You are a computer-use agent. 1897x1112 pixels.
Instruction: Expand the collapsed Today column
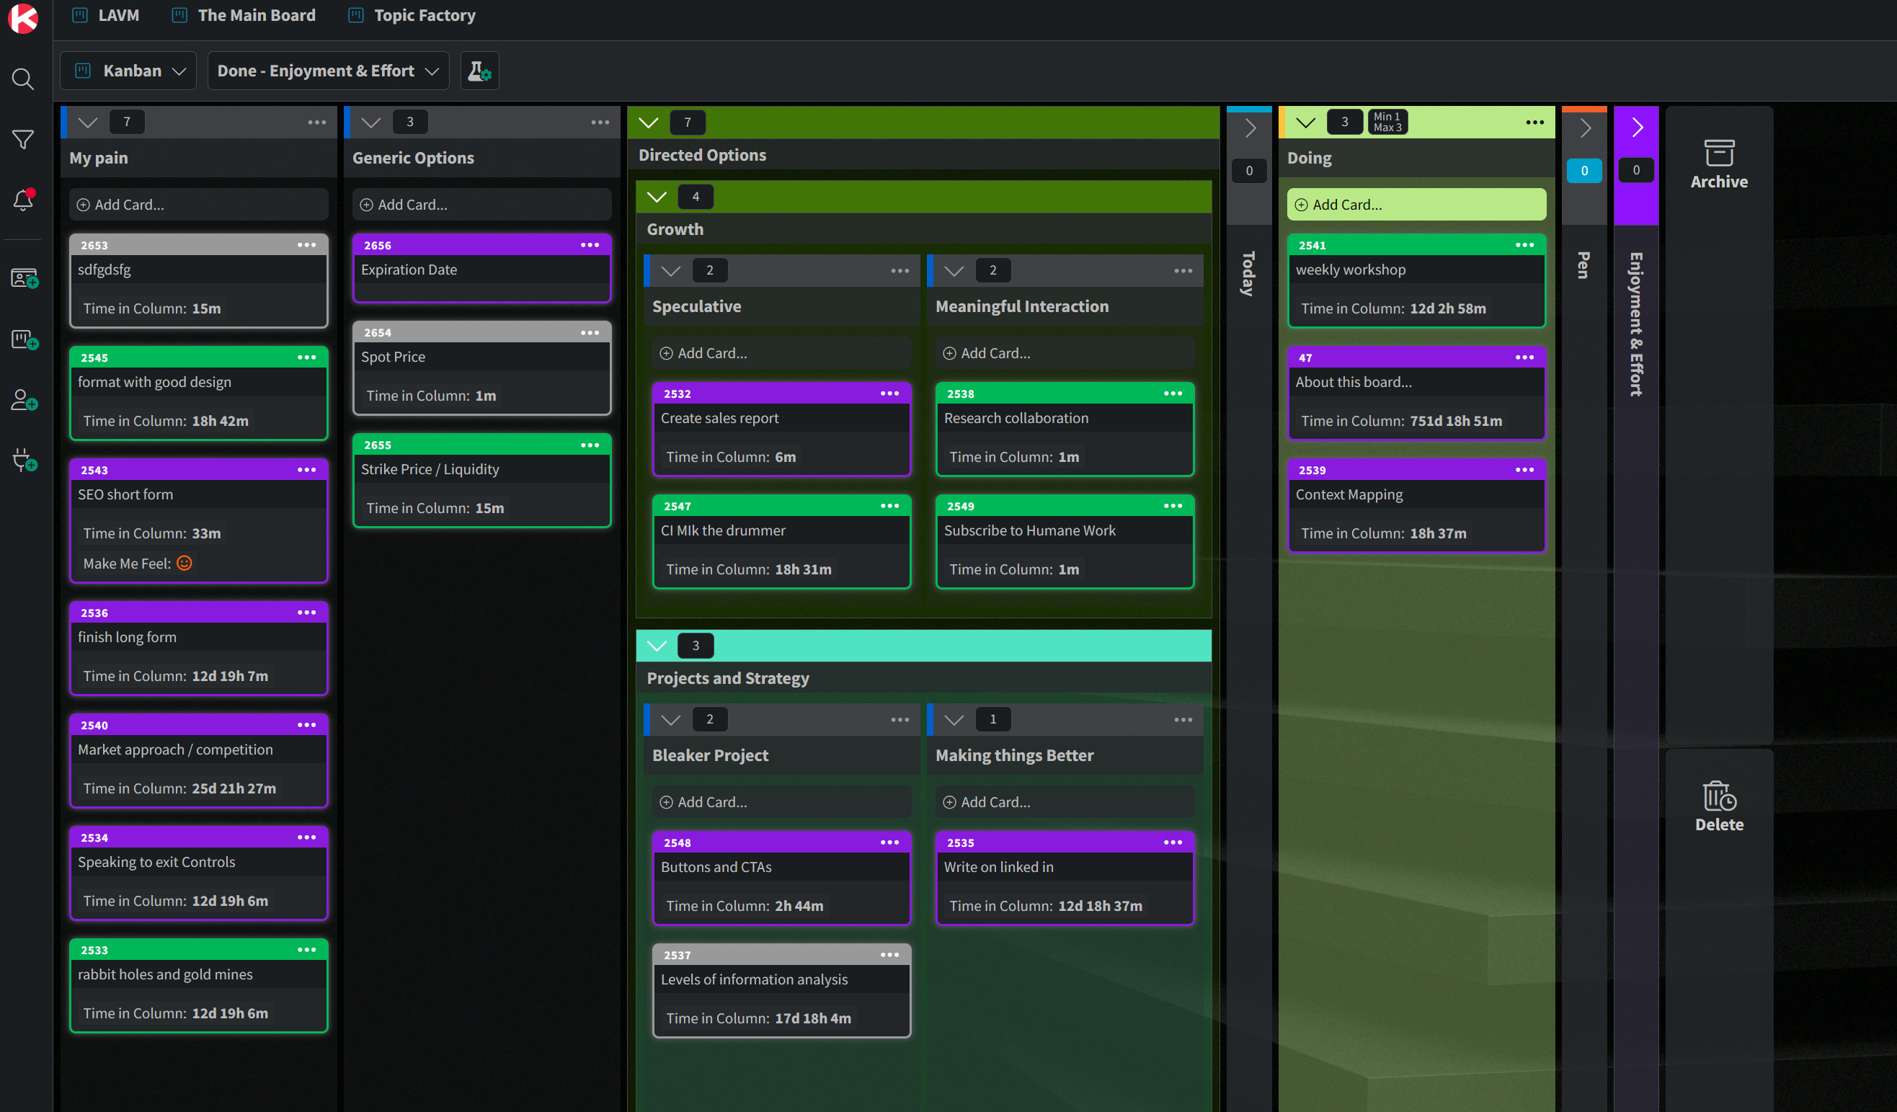coord(1250,128)
